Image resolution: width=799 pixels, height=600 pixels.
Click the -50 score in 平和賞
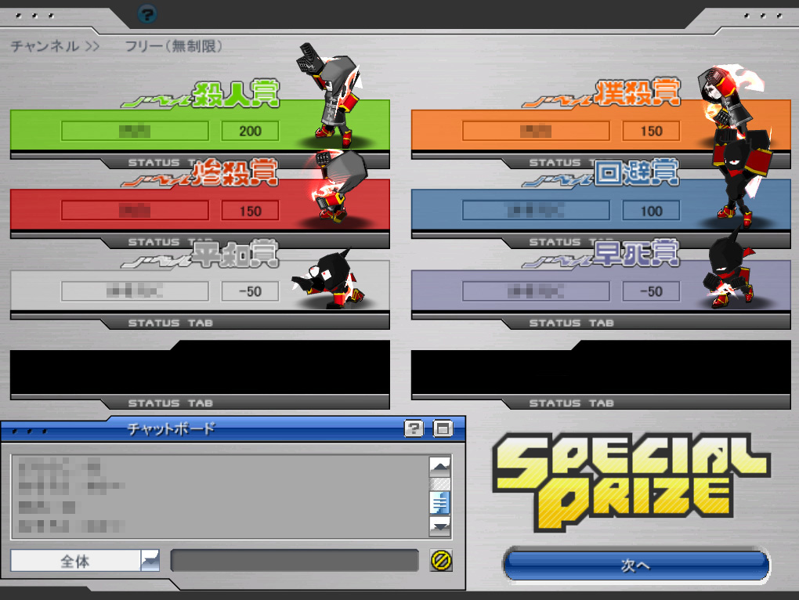pos(250,291)
